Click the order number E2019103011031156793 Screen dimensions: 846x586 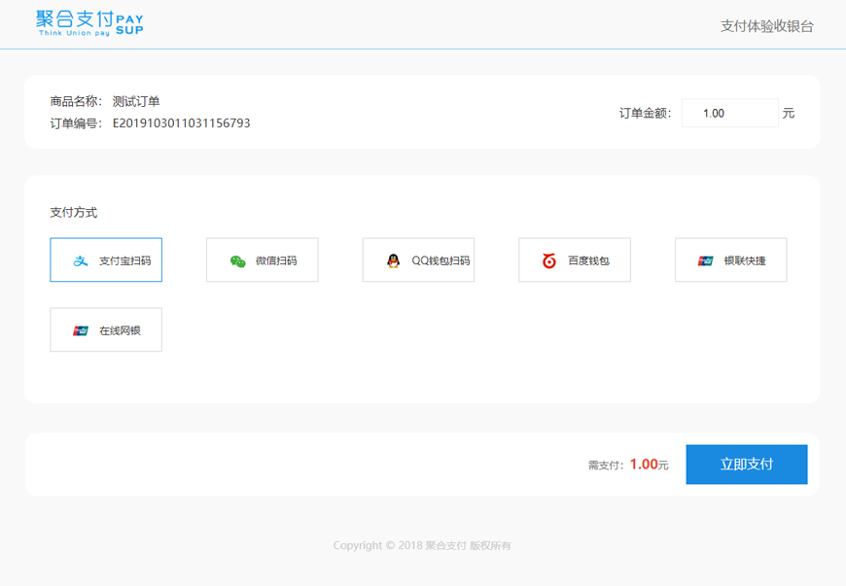coord(181,123)
